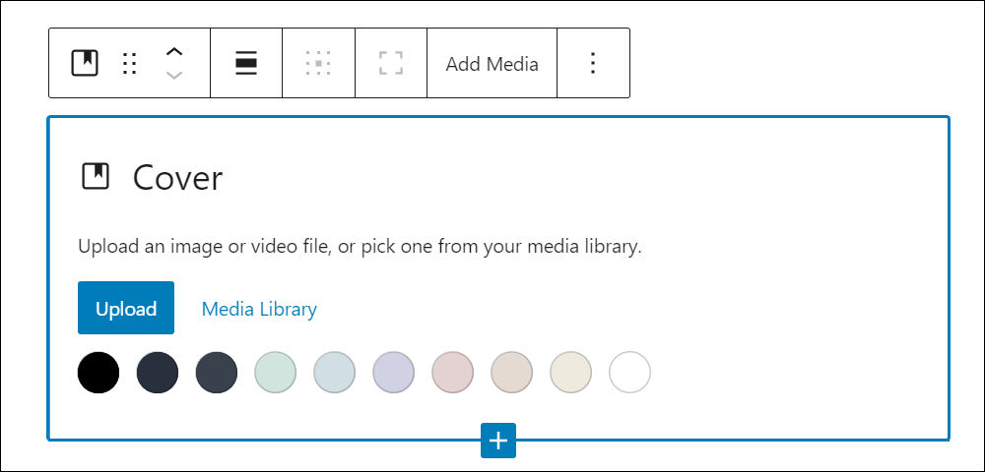
Task: Pick the dark slate gray swatch
Action: (x=217, y=373)
